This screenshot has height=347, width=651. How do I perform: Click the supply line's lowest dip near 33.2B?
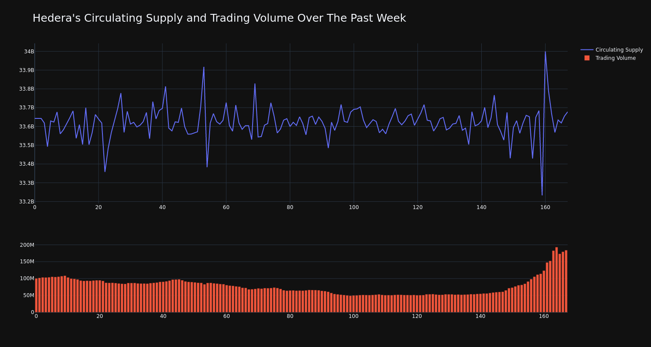coord(542,195)
